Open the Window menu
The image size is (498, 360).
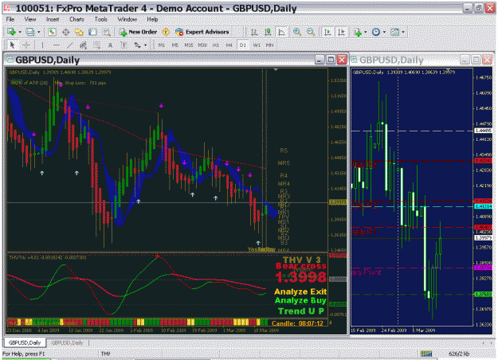(x=127, y=19)
